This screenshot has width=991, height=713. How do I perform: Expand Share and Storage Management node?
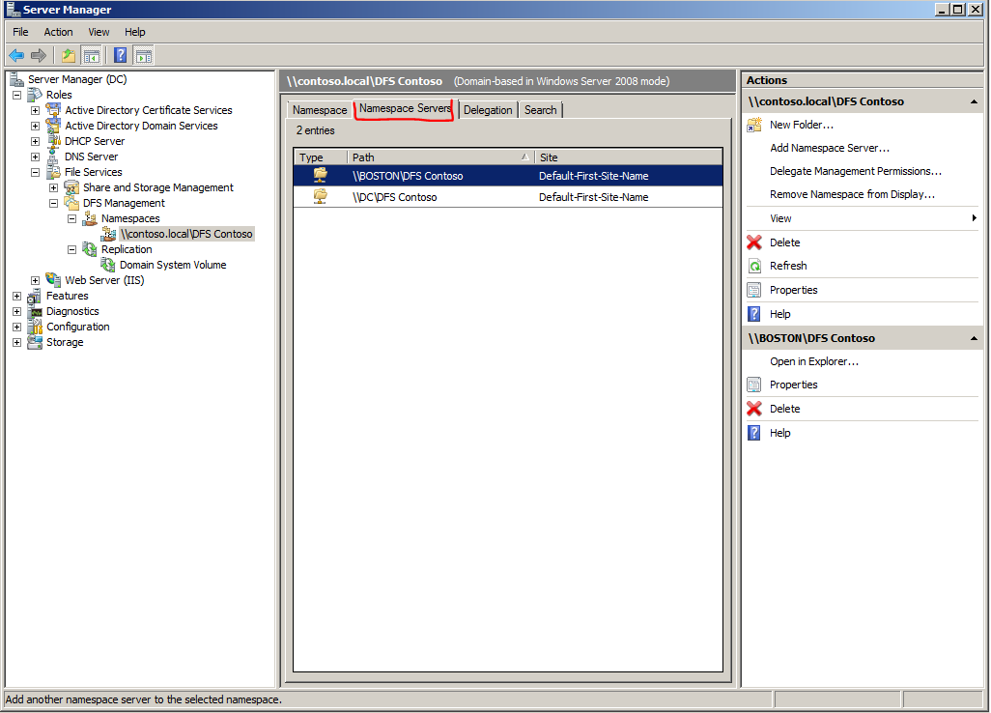[54, 187]
